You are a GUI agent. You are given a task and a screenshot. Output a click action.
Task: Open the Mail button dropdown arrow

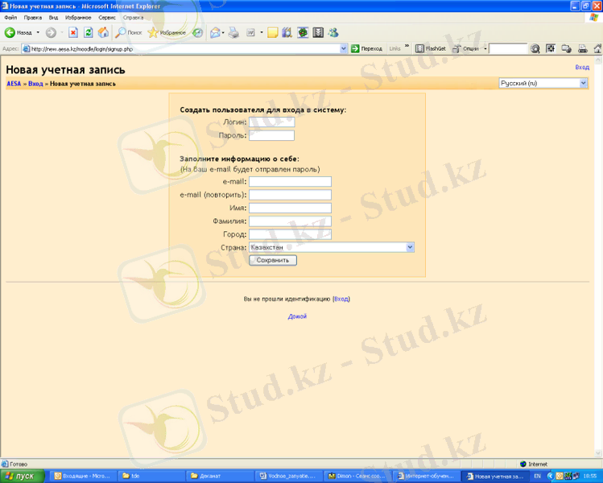(223, 33)
